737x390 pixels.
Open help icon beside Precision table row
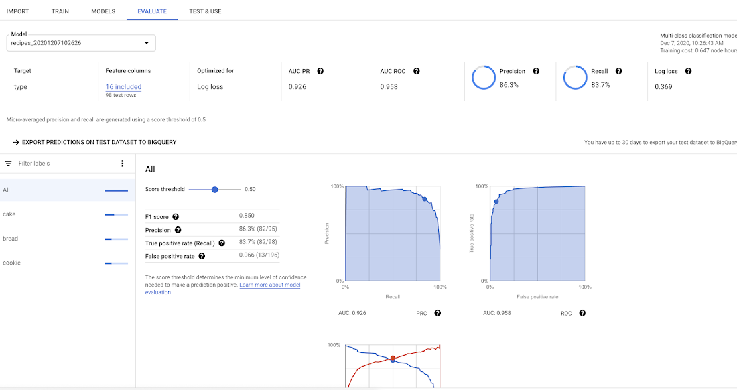pyautogui.click(x=178, y=230)
